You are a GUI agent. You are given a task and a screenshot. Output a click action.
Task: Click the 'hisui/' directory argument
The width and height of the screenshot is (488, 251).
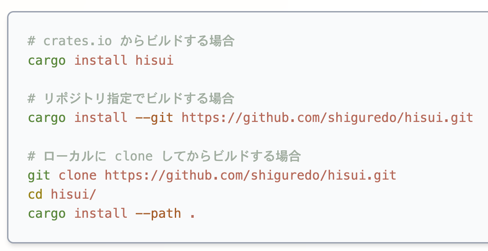pos(74,194)
